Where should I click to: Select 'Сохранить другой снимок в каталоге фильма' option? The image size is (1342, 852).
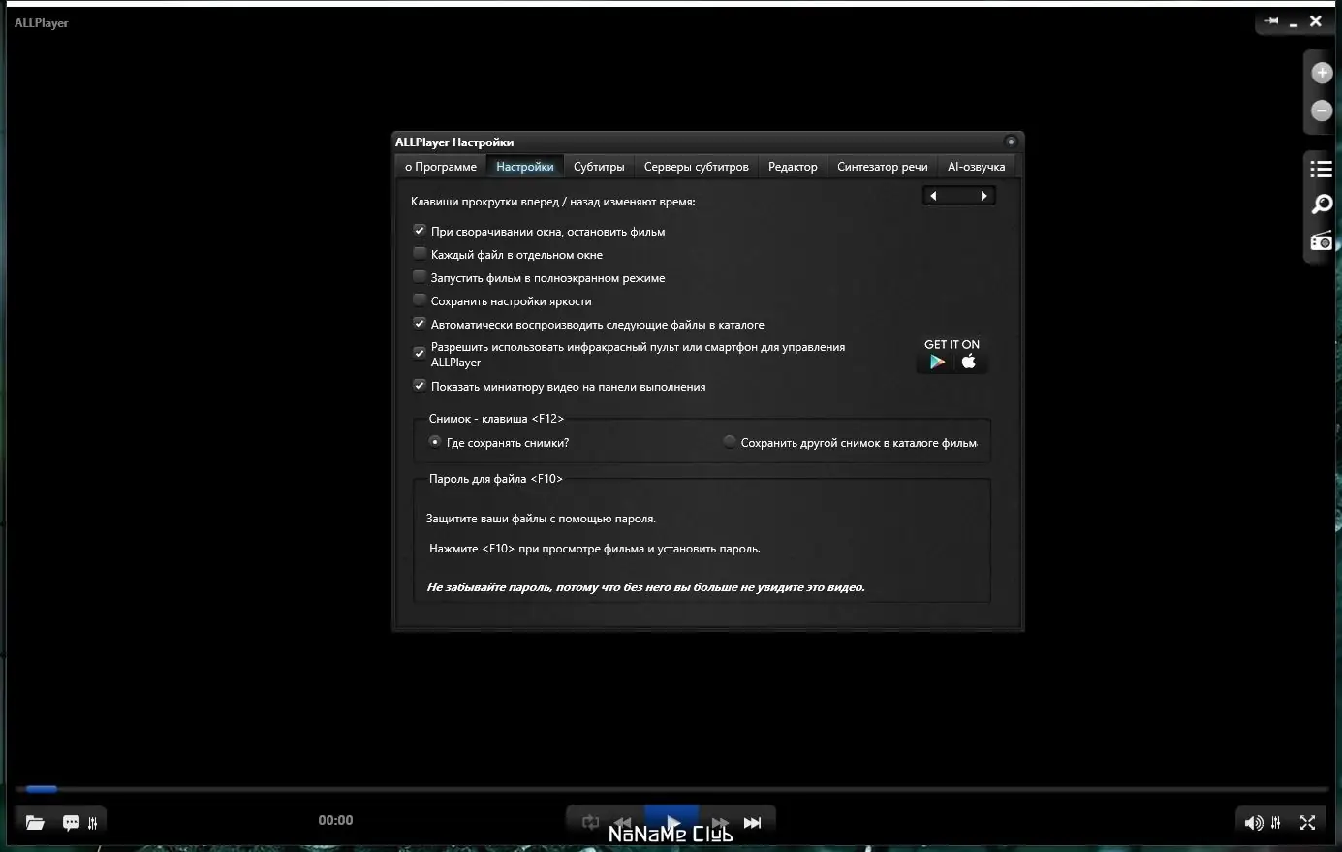pyautogui.click(x=730, y=442)
